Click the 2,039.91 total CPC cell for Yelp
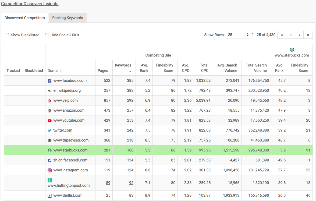Image resolution: width=316 pixels, height=201 pixels. click(203, 100)
